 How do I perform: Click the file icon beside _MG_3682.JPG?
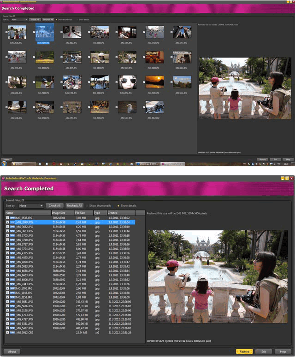(x=12, y=227)
